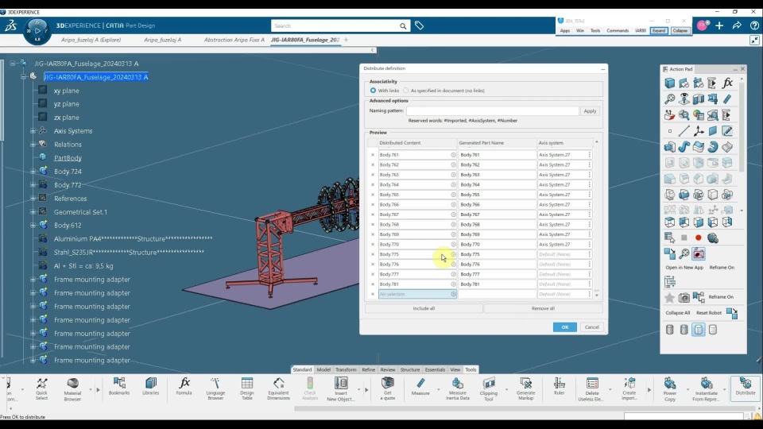Expand the Body.612 tree node
Screen dimensions: 763x429
coord(33,225)
